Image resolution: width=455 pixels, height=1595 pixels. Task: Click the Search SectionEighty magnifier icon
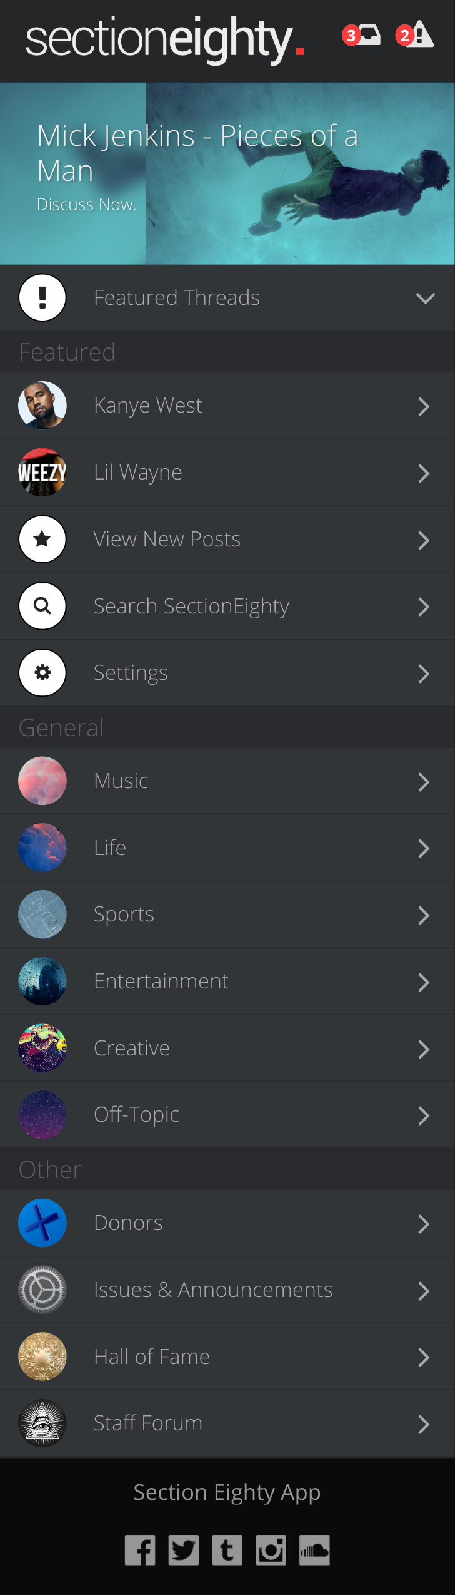pyautogui.click(x=42, y=606)
